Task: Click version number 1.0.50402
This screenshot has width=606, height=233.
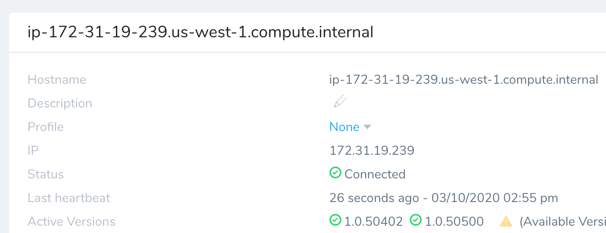Action: (x=374, y=222)
